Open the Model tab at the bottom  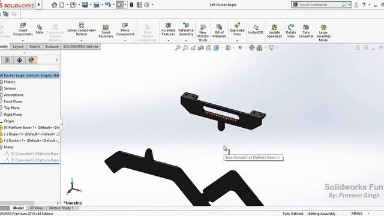[x=18, y=208]
